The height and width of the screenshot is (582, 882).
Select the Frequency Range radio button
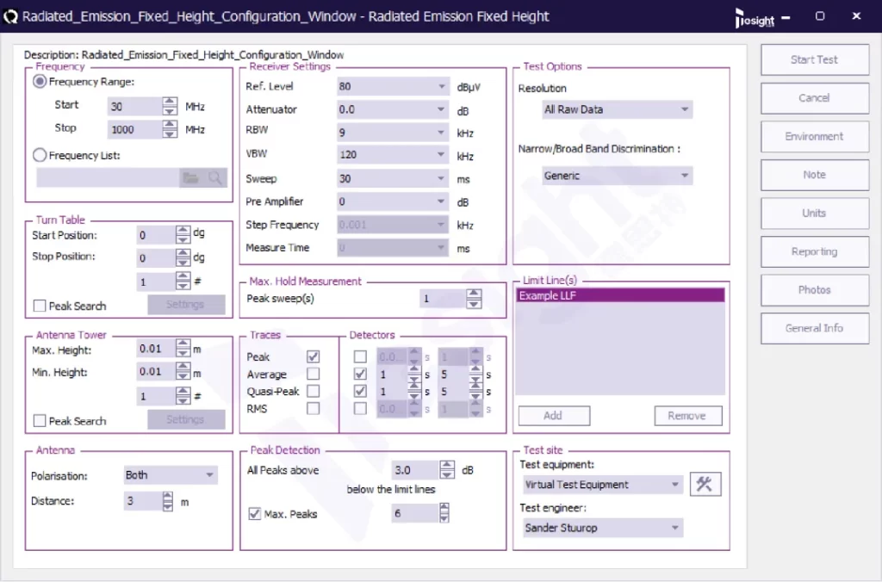pyautogui.click(x=40, y=82)
